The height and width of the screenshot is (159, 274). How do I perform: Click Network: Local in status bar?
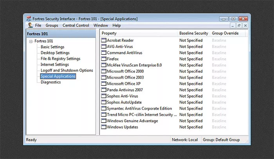click(185, 139)
